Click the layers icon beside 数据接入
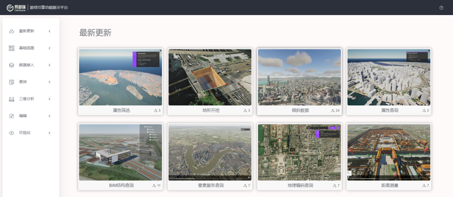The image size is (453, 197). point(12,65)
